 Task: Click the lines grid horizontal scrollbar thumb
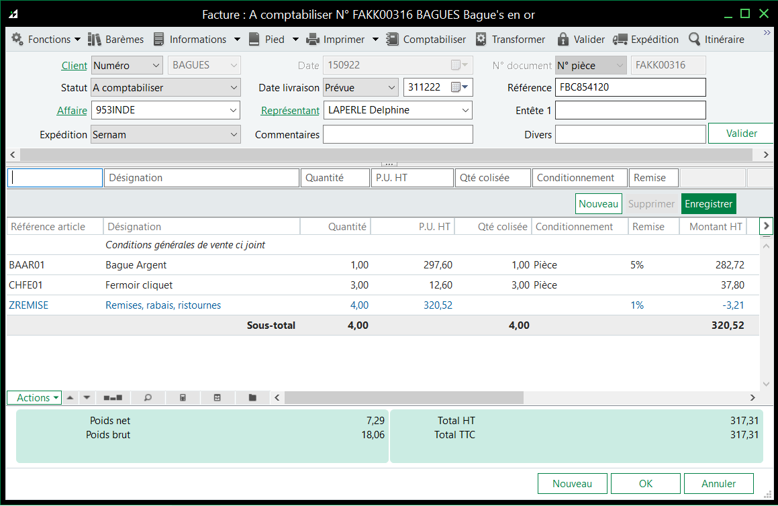point(404,397)
